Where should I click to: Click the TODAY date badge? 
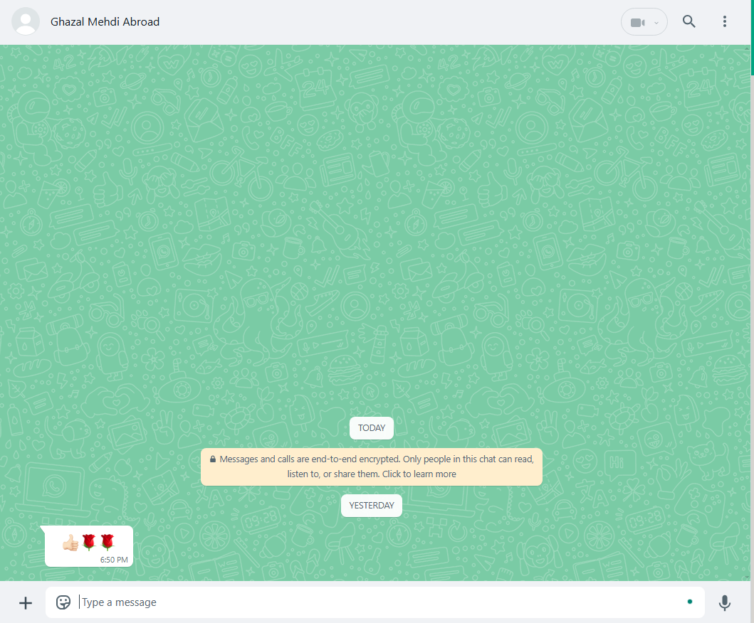pos(371,428)
